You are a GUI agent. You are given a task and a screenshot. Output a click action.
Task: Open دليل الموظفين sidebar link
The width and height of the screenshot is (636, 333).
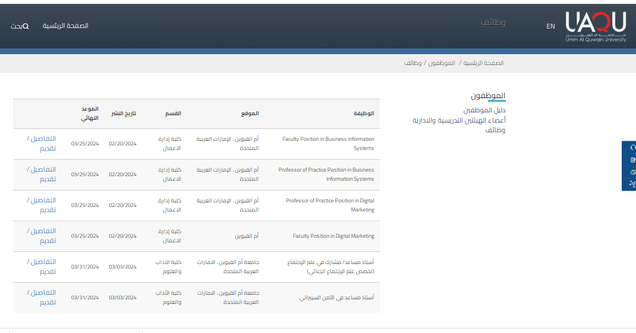click(x=484, y=110)
